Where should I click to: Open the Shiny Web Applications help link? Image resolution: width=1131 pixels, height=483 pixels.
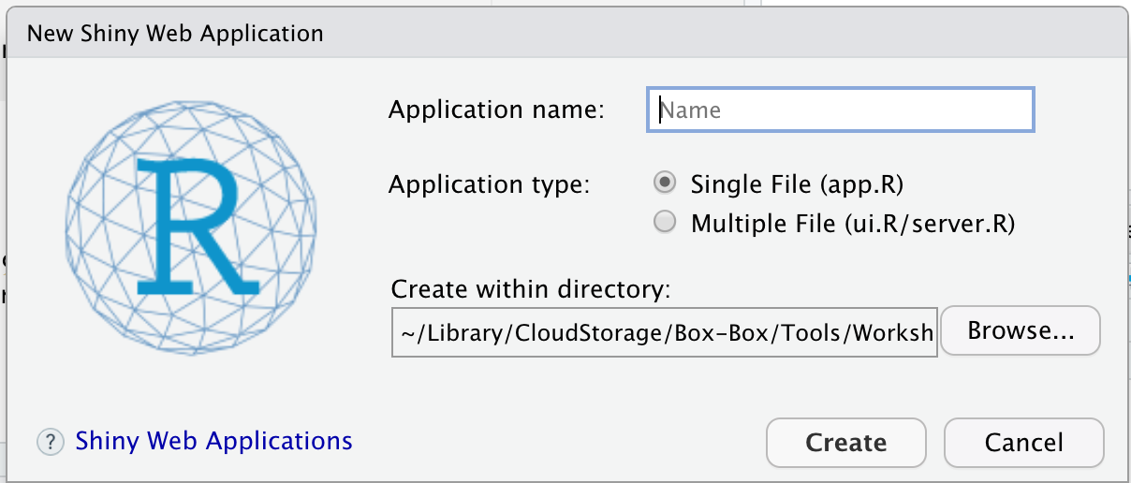(x=213, y=441)
